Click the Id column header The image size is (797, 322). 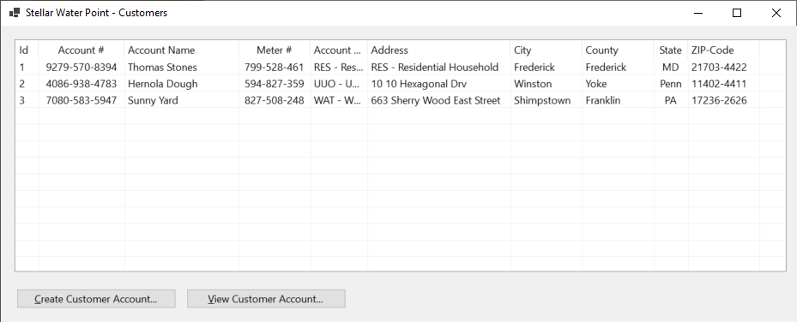[x=27, y=51]
